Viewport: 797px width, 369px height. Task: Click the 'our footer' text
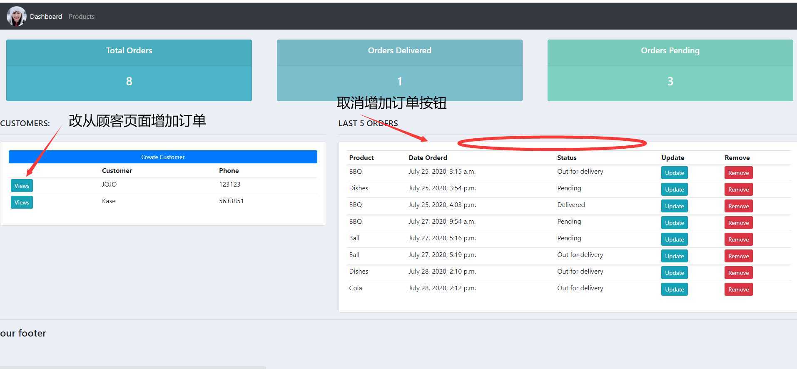[23, 333]
